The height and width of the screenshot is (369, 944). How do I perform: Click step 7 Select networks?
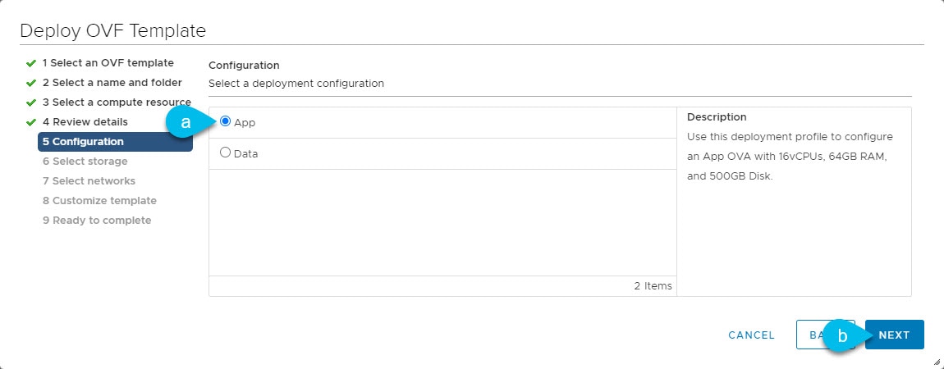(89, 181)
